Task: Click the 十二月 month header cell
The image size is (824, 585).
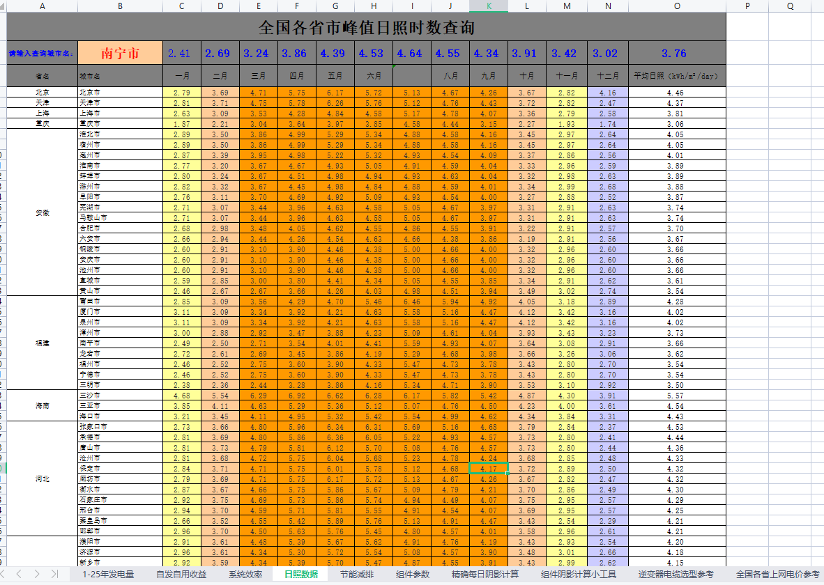Action: [x=608, y=76]
